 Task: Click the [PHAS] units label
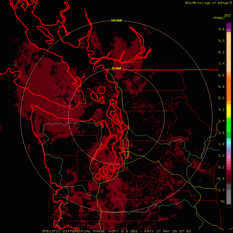(219, 18)
